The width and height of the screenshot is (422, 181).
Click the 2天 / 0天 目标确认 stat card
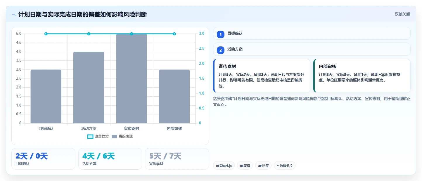coord(43,159)
